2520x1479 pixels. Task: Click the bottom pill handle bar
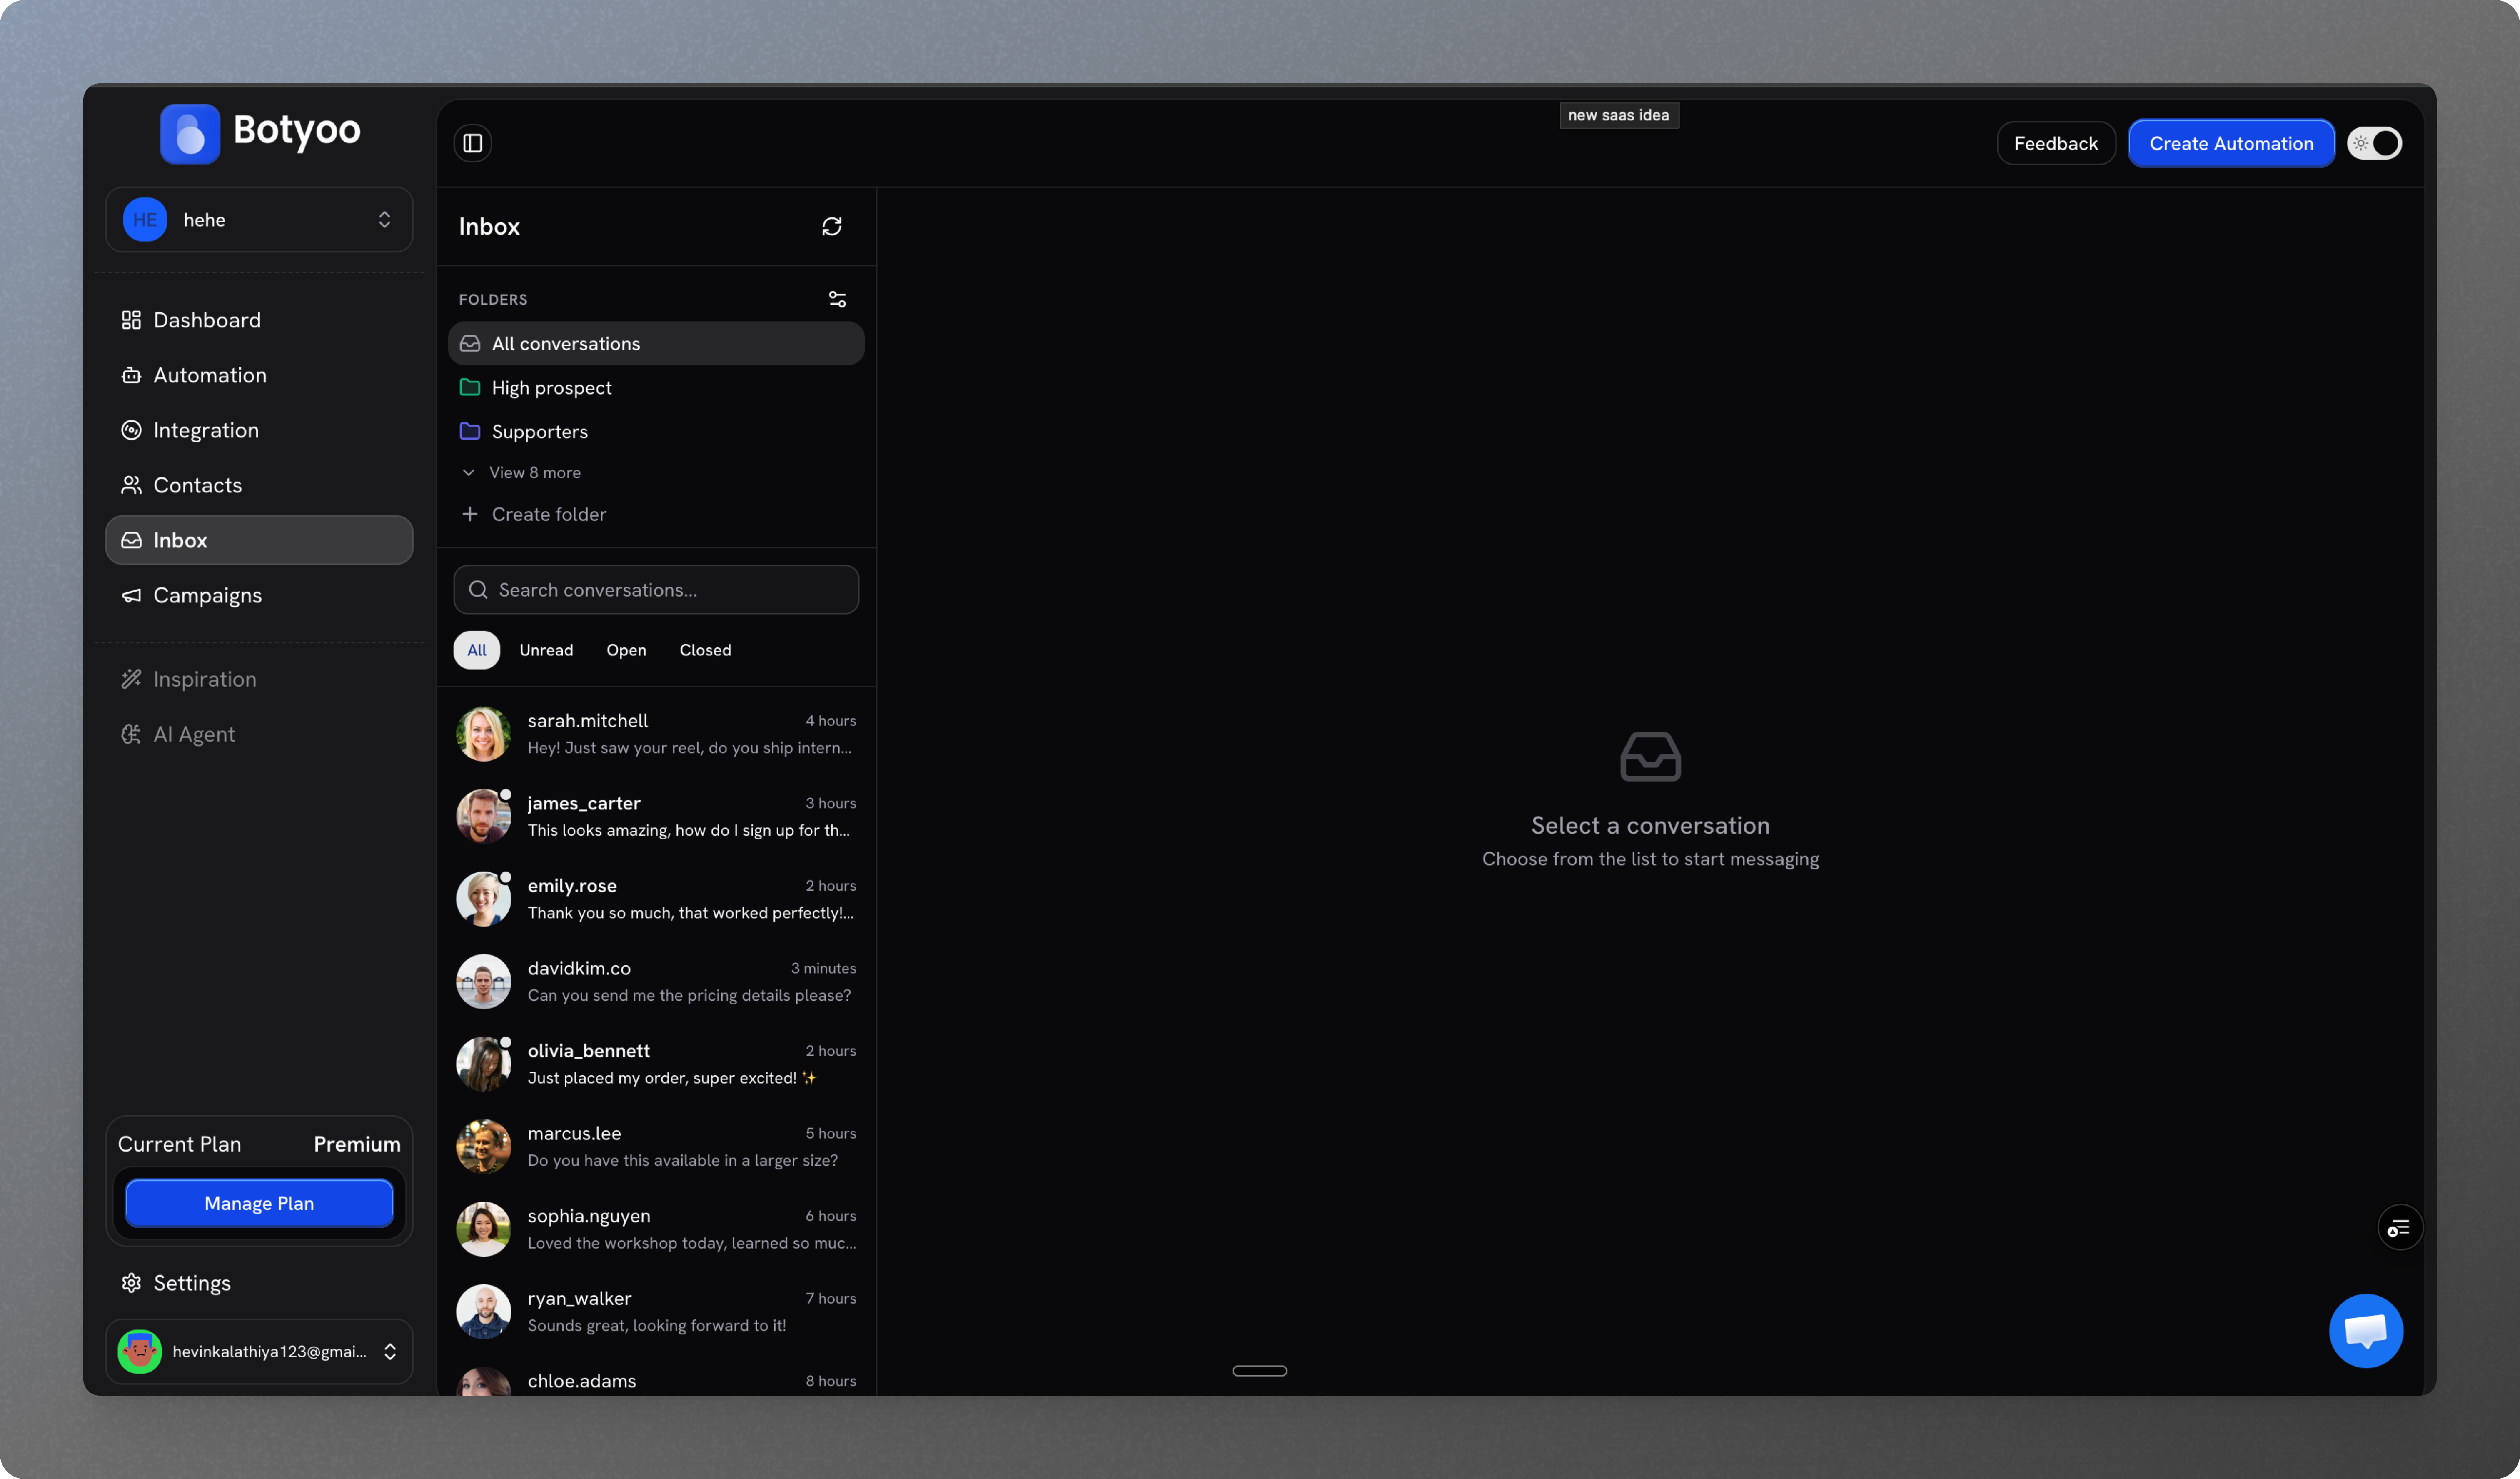[x=1259, y=1371]
